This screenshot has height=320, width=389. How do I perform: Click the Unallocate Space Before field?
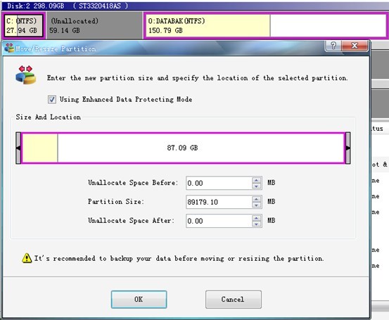(x=219, y=183)
